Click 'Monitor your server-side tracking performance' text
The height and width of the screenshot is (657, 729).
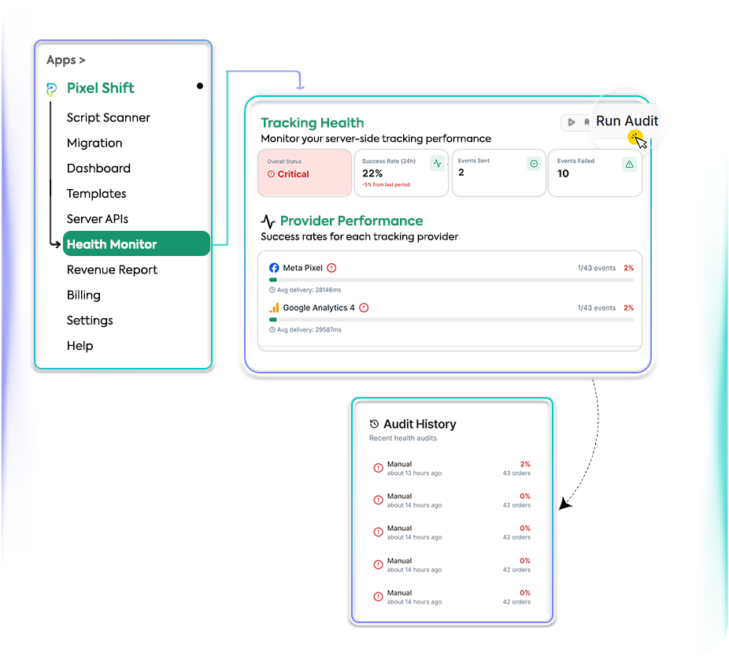pos(376,139)
